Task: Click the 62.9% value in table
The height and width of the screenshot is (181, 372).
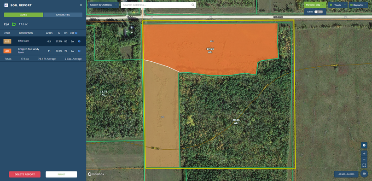Action: click(59, 51)
